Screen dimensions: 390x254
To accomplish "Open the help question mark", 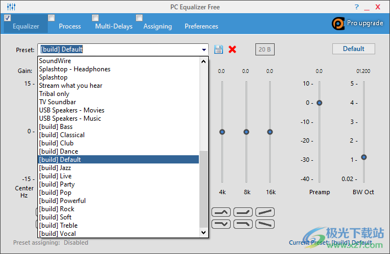I will pyautogui.click(x=356, y=7).
